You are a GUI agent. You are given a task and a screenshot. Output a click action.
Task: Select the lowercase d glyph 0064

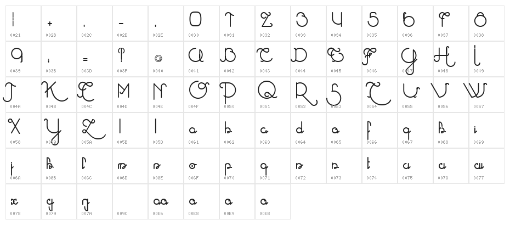pos(308,130)
